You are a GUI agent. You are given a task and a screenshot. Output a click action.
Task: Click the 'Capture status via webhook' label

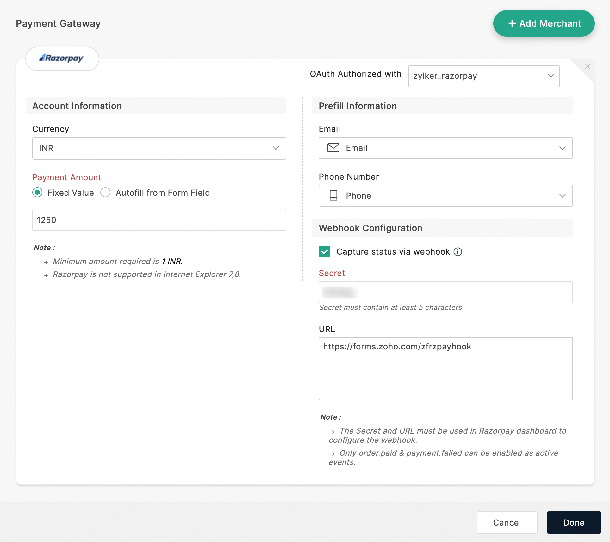click(393, 252)
